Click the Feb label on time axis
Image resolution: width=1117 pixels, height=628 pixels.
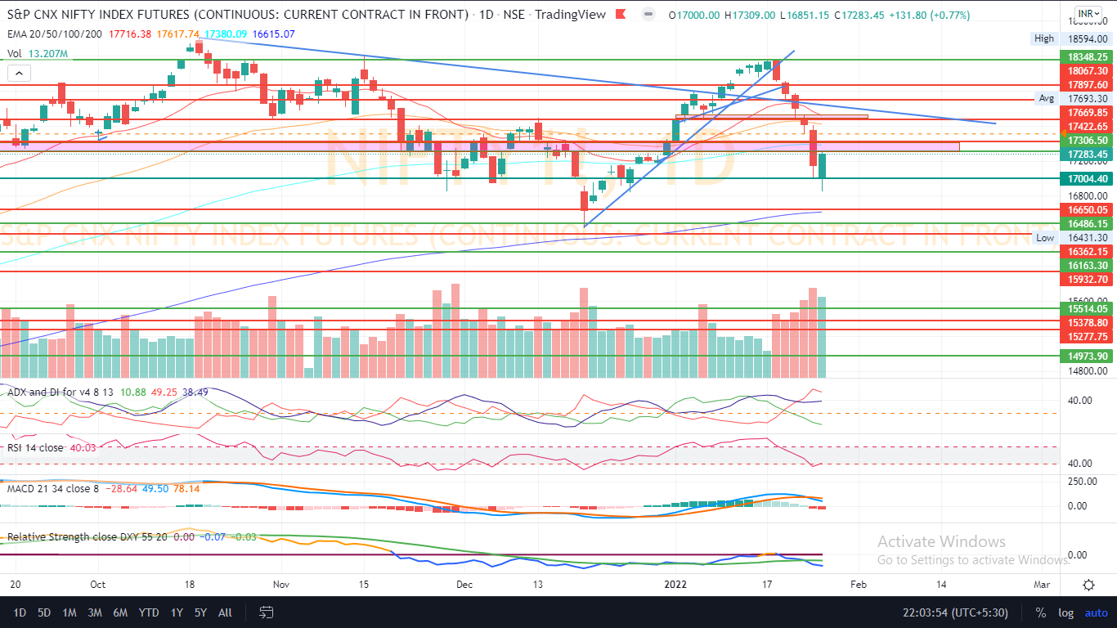point(859,585)
